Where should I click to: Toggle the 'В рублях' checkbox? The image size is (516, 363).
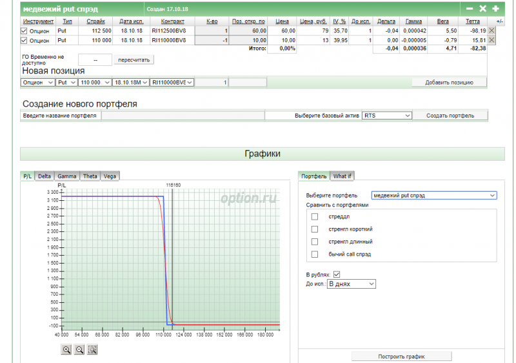pyautogui.click(x=337, y=275)
